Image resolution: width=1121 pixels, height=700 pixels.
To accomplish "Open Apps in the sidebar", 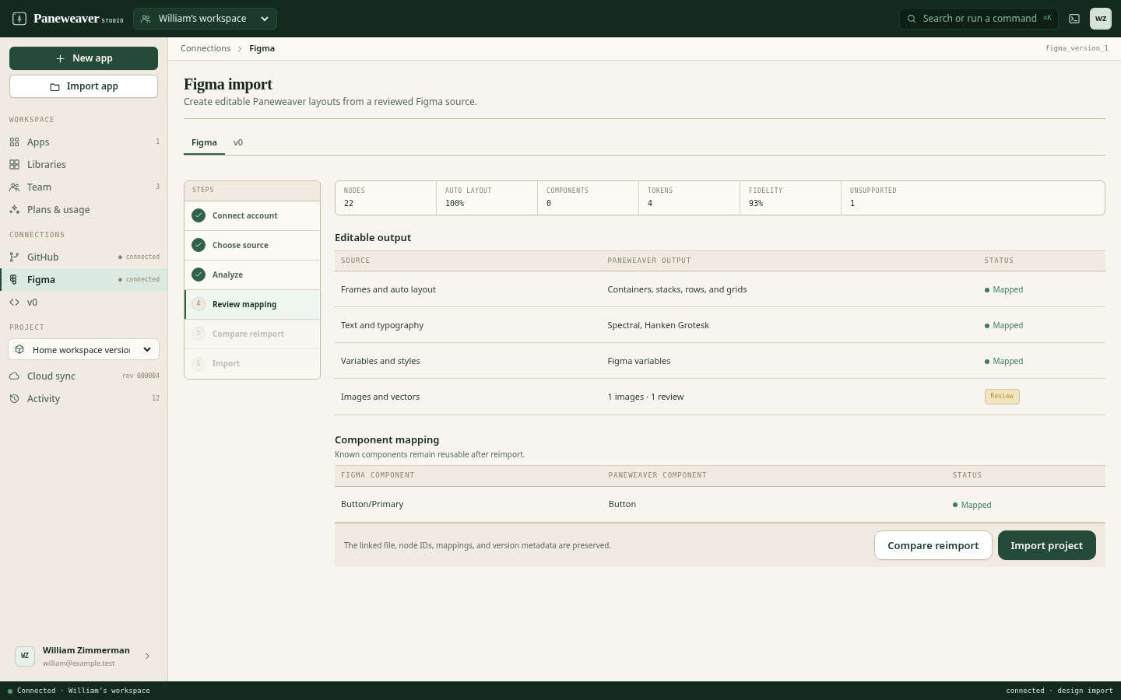I will coord(83,142).
